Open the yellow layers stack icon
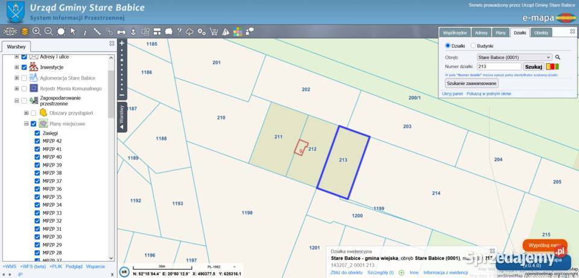 pyautogui.click(x=25, y=31)
